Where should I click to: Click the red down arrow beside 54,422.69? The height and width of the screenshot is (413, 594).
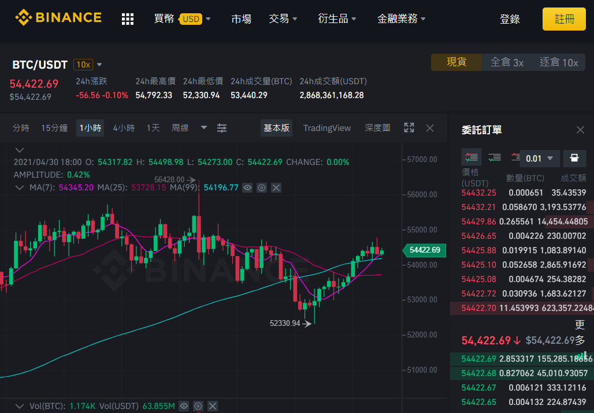517,340
